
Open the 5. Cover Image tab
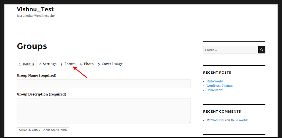[110, 64]
